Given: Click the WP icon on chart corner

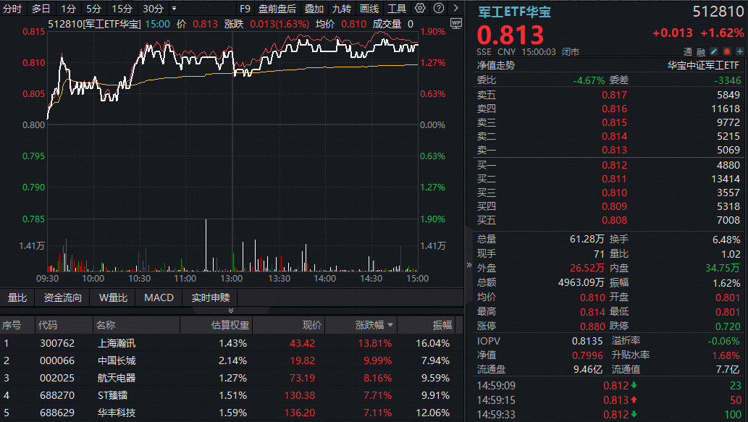Looking at the screenshot, I should (x=455, y=23).
